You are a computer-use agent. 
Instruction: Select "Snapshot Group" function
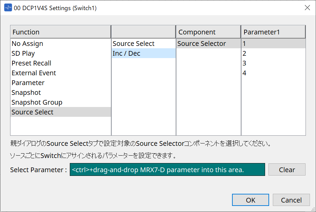[x=37, y=102]
